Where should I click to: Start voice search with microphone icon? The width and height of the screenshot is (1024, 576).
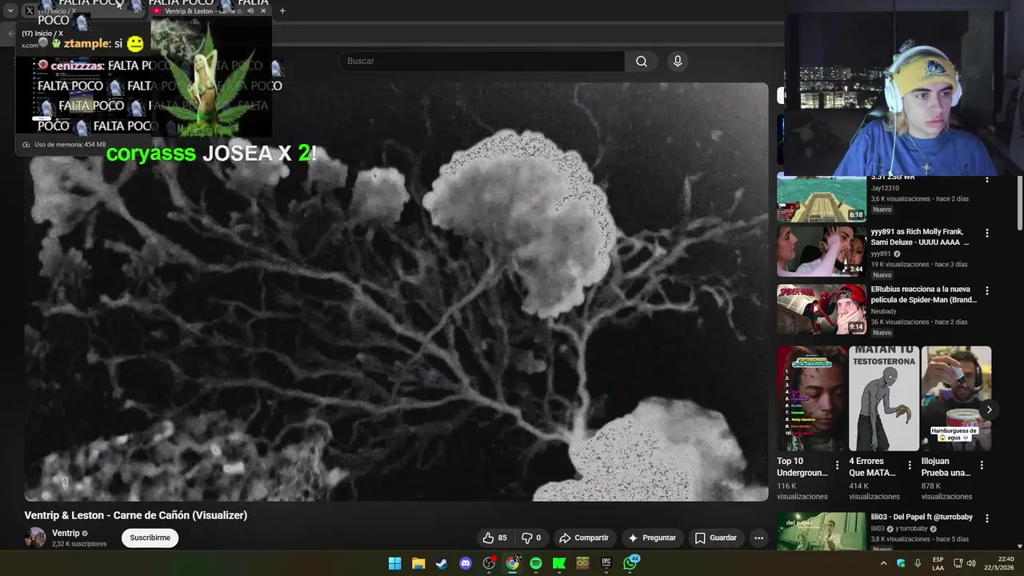click(x=678, y=62)
